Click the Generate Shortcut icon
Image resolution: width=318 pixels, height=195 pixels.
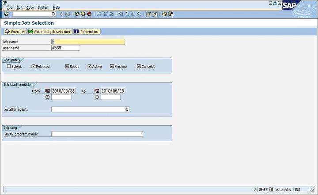[x=155, y=14]
